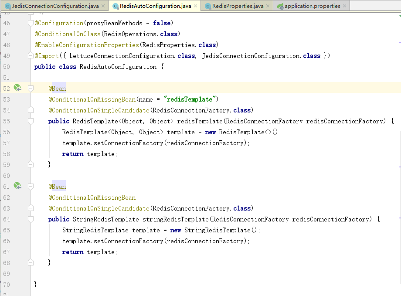Switch to the JedisConnectionConfiguration.java tab
This screenshot has height=296, width=401.
55,6
